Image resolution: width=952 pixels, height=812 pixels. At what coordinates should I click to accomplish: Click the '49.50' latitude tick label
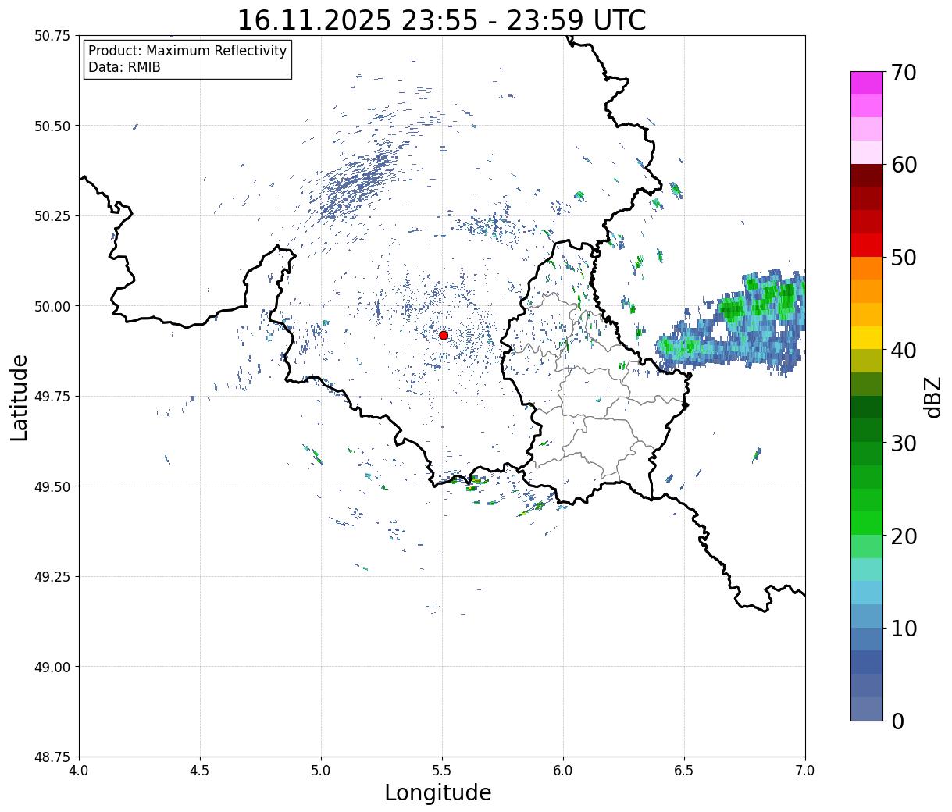[52, 486]
